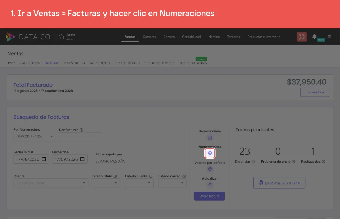The width and height of the screenshot is (340, 219).
Task: Switch to the COTIZACIONES tab
Action: (x=30, y=63)
